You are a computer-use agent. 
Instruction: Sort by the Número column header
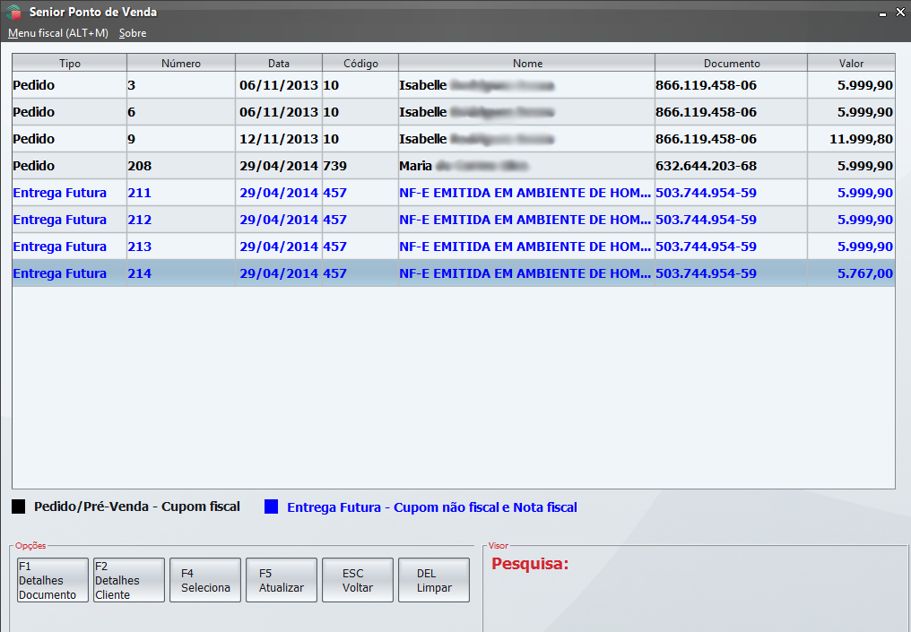click(x=181, y=63)
